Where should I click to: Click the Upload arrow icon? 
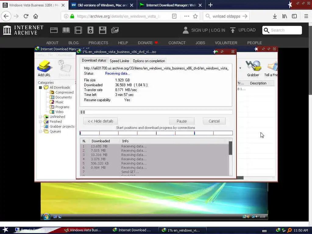(232, 30)
